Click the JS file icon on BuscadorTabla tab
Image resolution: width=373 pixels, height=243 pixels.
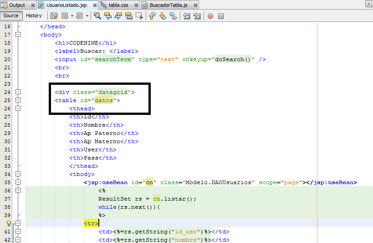(x=145, y=5)
